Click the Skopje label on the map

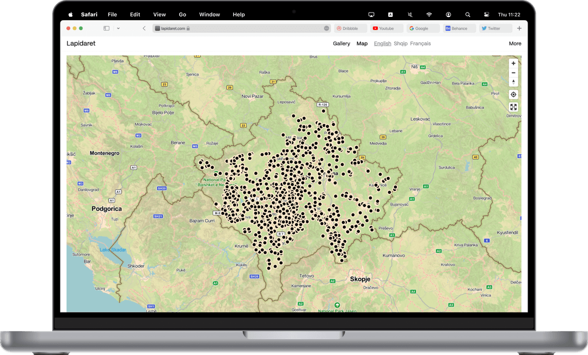coord(360,279)
